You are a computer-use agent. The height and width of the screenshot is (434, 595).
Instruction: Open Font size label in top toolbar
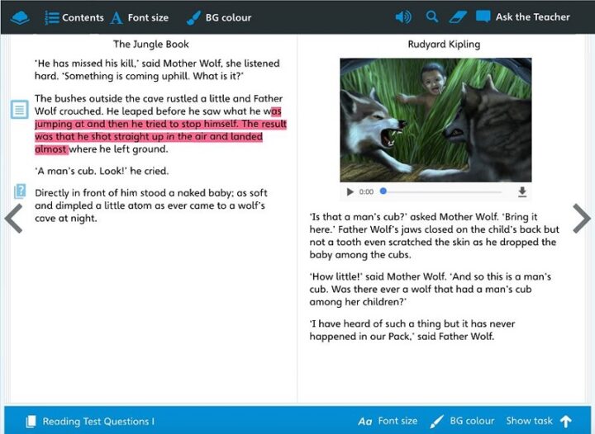148,18
